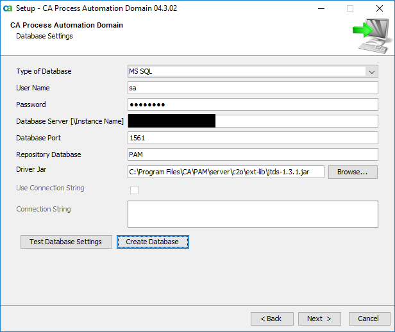Screen dimensions: 395x332
Task: Click the Create Database button
Action: pos(153,242)
